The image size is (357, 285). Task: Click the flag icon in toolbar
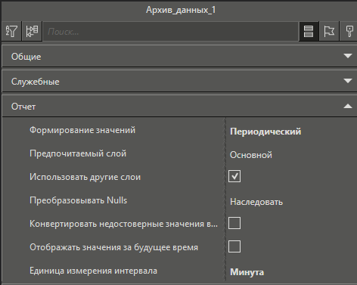(x=329, y=31)
